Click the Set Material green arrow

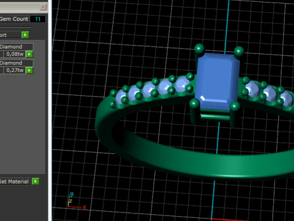[x=36, y=181]
